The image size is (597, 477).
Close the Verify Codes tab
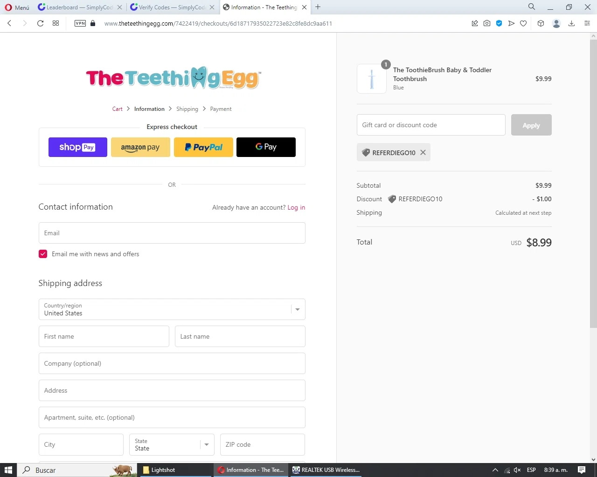tap(212, 7)
